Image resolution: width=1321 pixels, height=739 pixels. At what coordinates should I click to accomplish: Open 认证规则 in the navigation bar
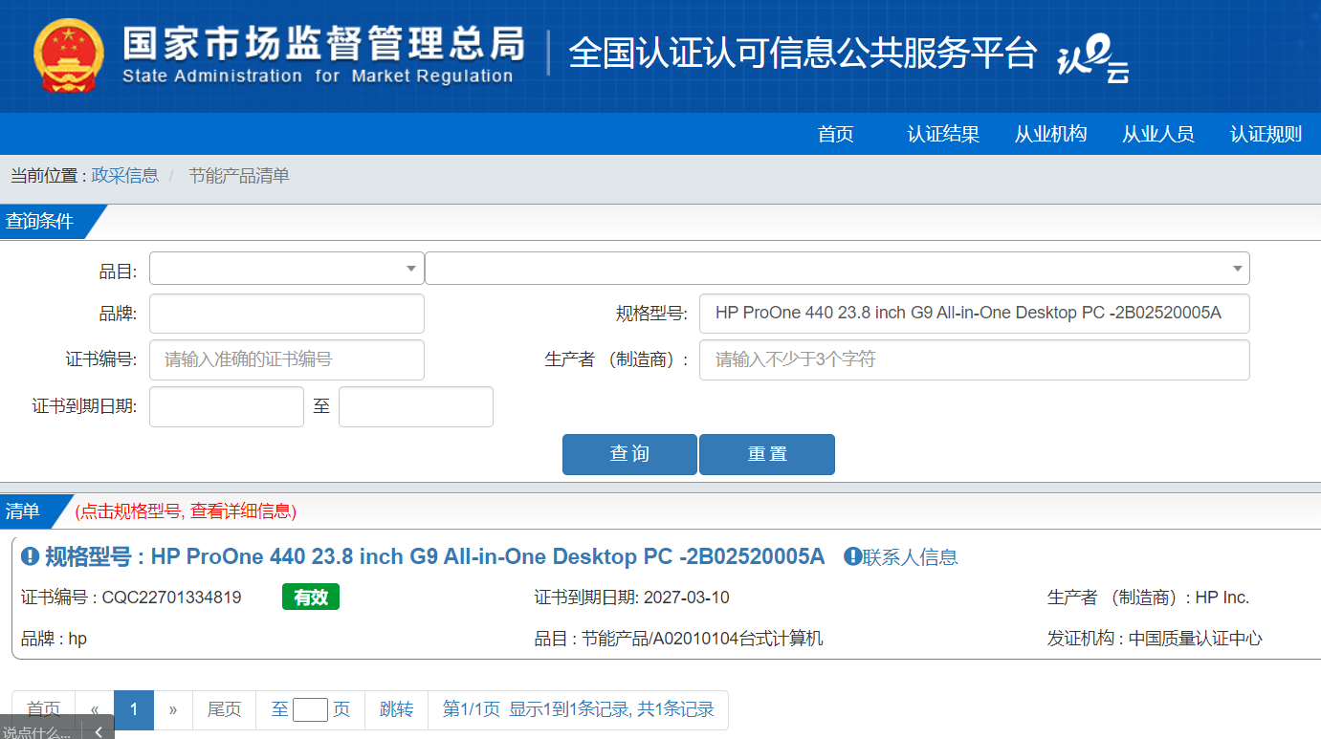coord(1266,134)
